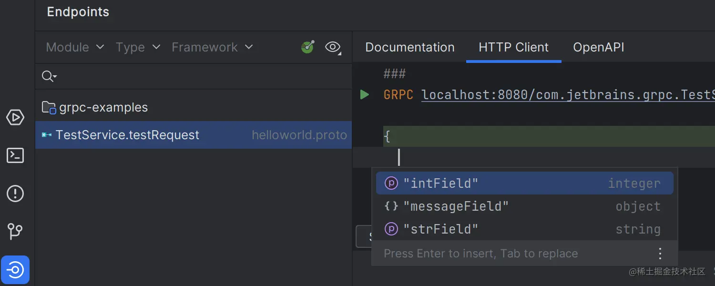Viewport: 715px width, 286px height.
Task: Open the Run tool window icon
Action: [15, 117]
